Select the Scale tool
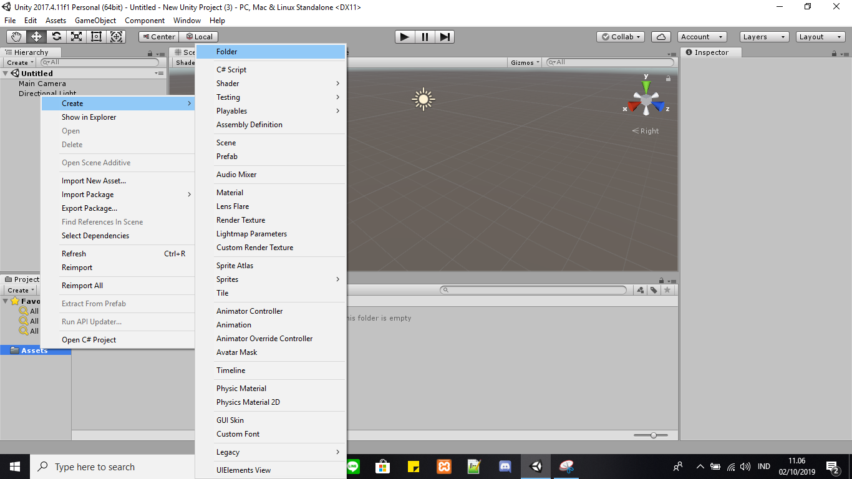Viewport: 852px width, 479px height. [76, 37]
